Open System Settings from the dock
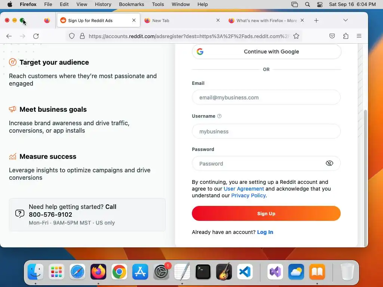 tap(161, 271)
